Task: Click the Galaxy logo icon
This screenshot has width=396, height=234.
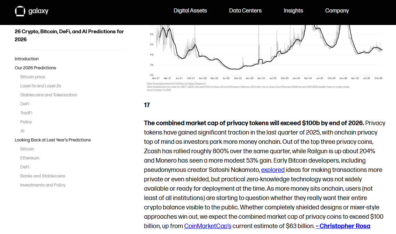Action: click(x=20, y=11)
